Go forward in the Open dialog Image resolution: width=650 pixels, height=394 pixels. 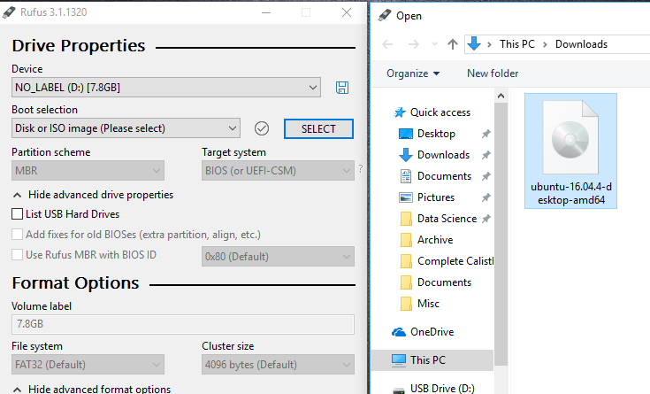coord(413,44)
